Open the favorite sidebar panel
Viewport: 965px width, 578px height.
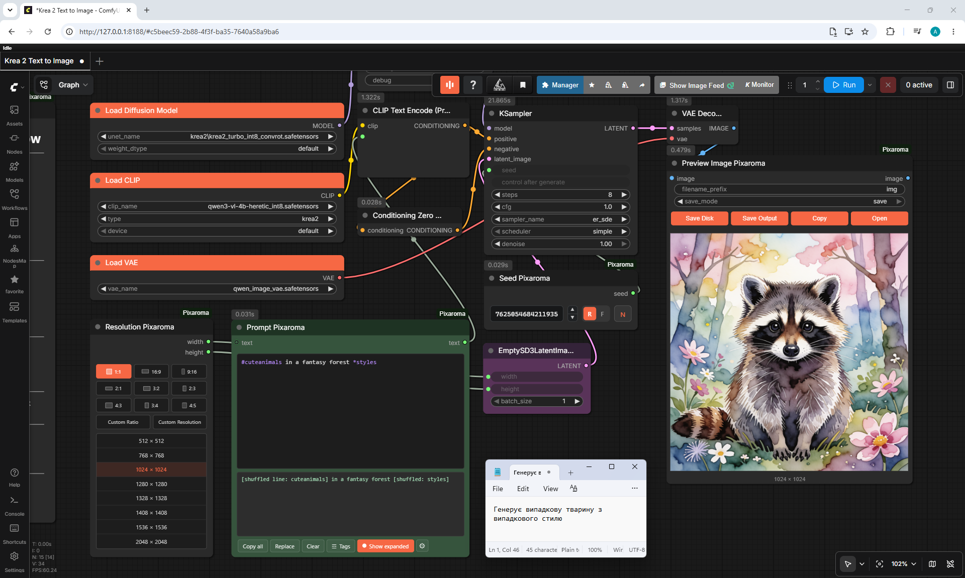point(14,284)
